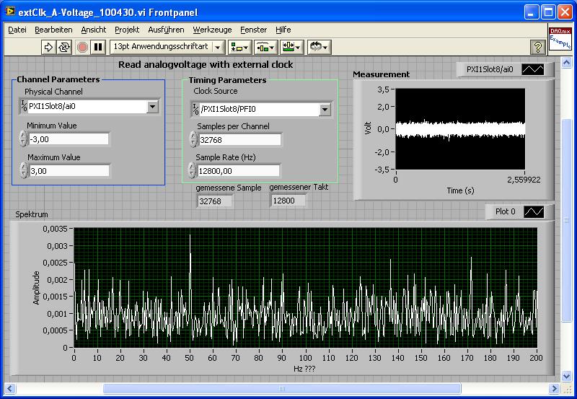Open the Ausführen menu
577x399 pixels.
[166, 30]
